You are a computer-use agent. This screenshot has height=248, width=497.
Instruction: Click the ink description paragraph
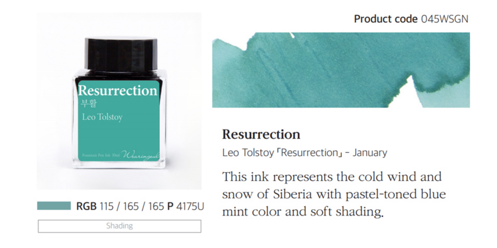pyautogui.click(x=334, y=194)
